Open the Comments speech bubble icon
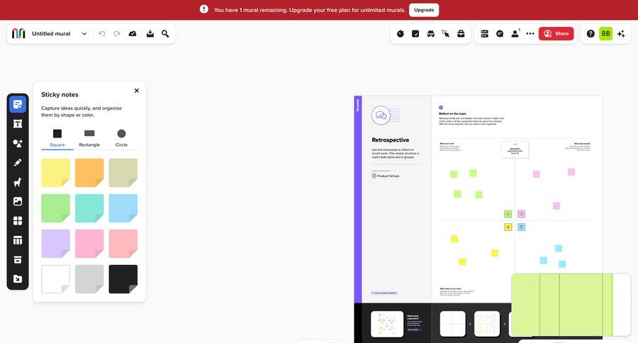This screenshot has height=343, width=638. pos(500,33)
